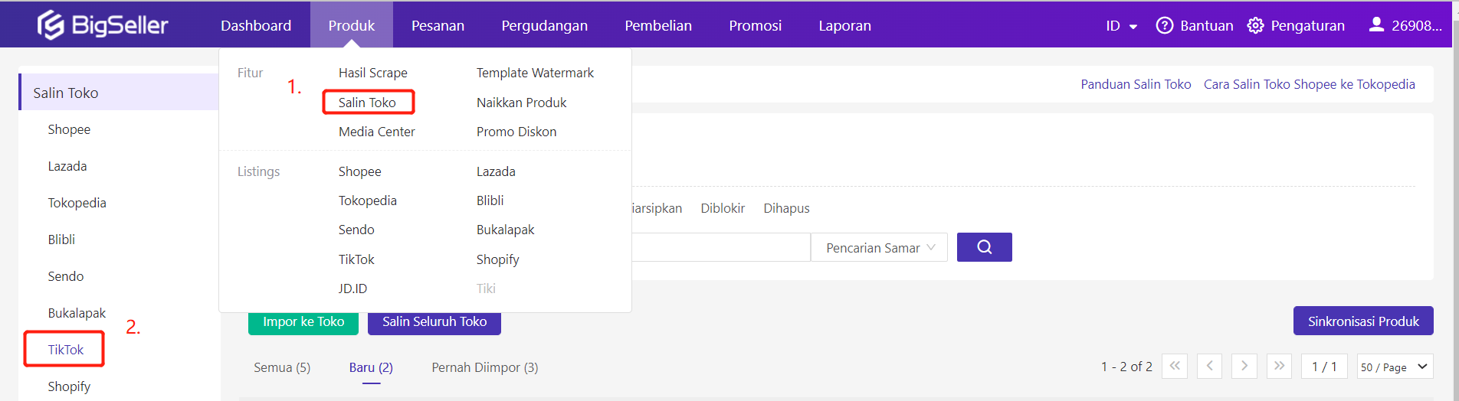1459x401 pixels.
Task: Open the ID language dropdown
Action: 1121,26
